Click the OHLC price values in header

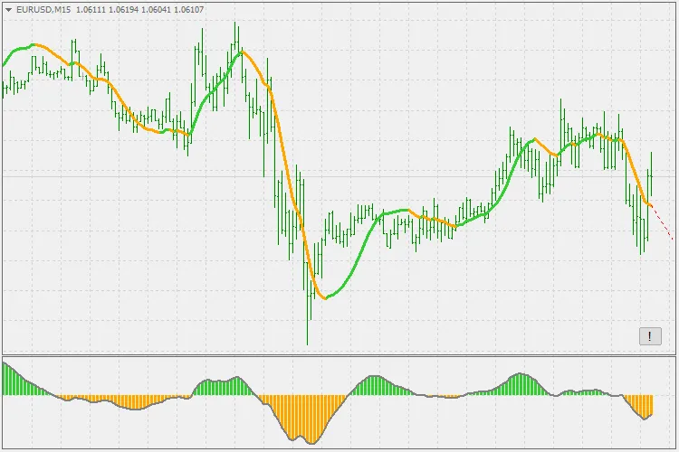tap(139, 9)
